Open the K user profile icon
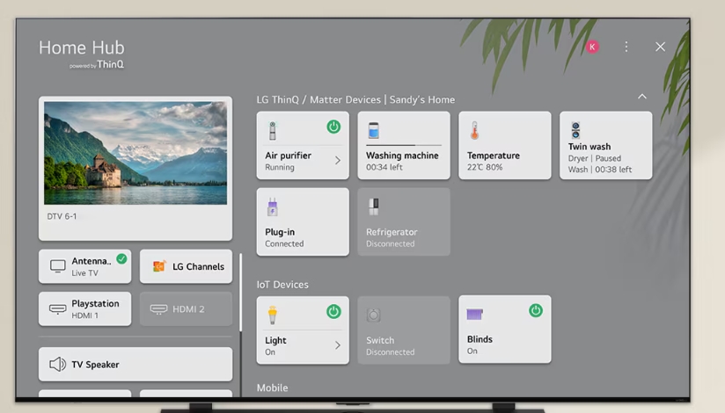Viewport: 725px width, 413px height. click(x=592, y=47)
